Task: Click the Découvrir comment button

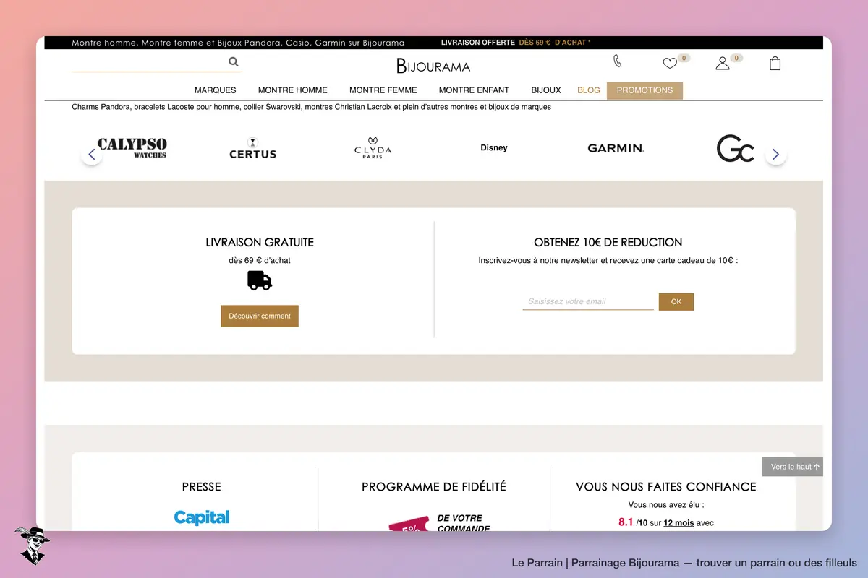Action: [x=260, y=316]
